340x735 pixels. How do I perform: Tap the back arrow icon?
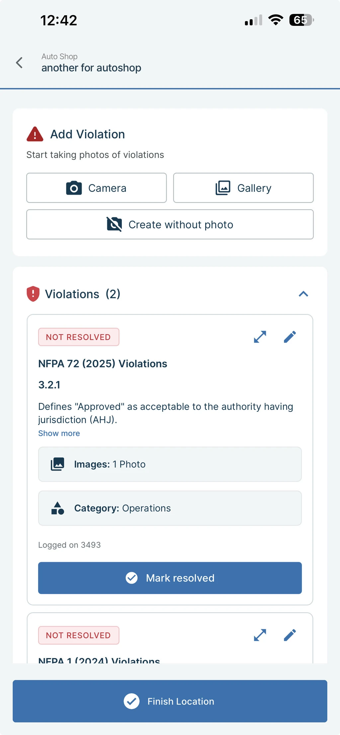(x=19, y=62)
